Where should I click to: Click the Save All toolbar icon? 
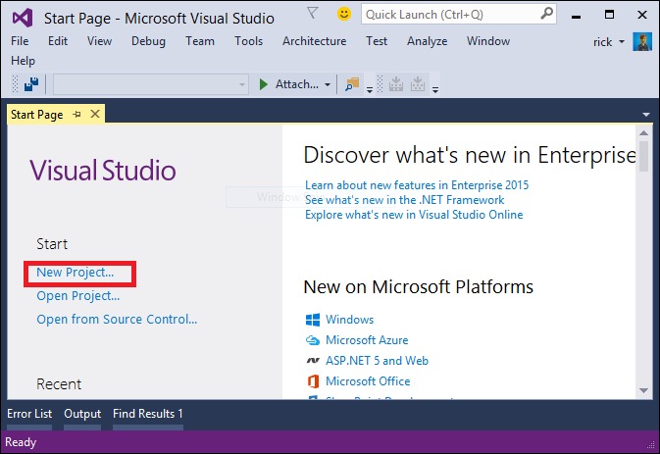[x=31, y=84]
